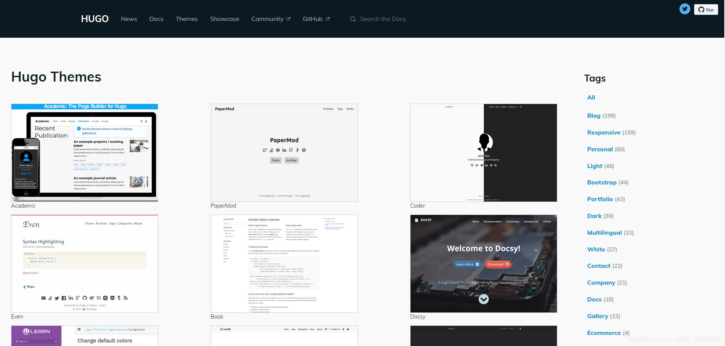Click the Even theme name link
Screen dimensions: 725x346
tap(17, 317)
